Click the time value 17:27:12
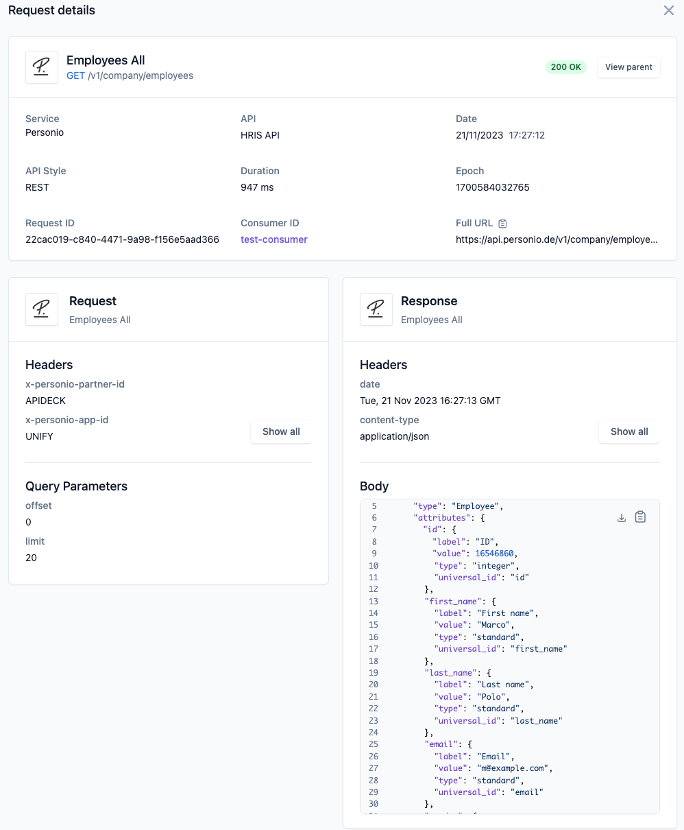Image resolution: width=684 pixels, height=830 pixels. [x=527, y=135]
